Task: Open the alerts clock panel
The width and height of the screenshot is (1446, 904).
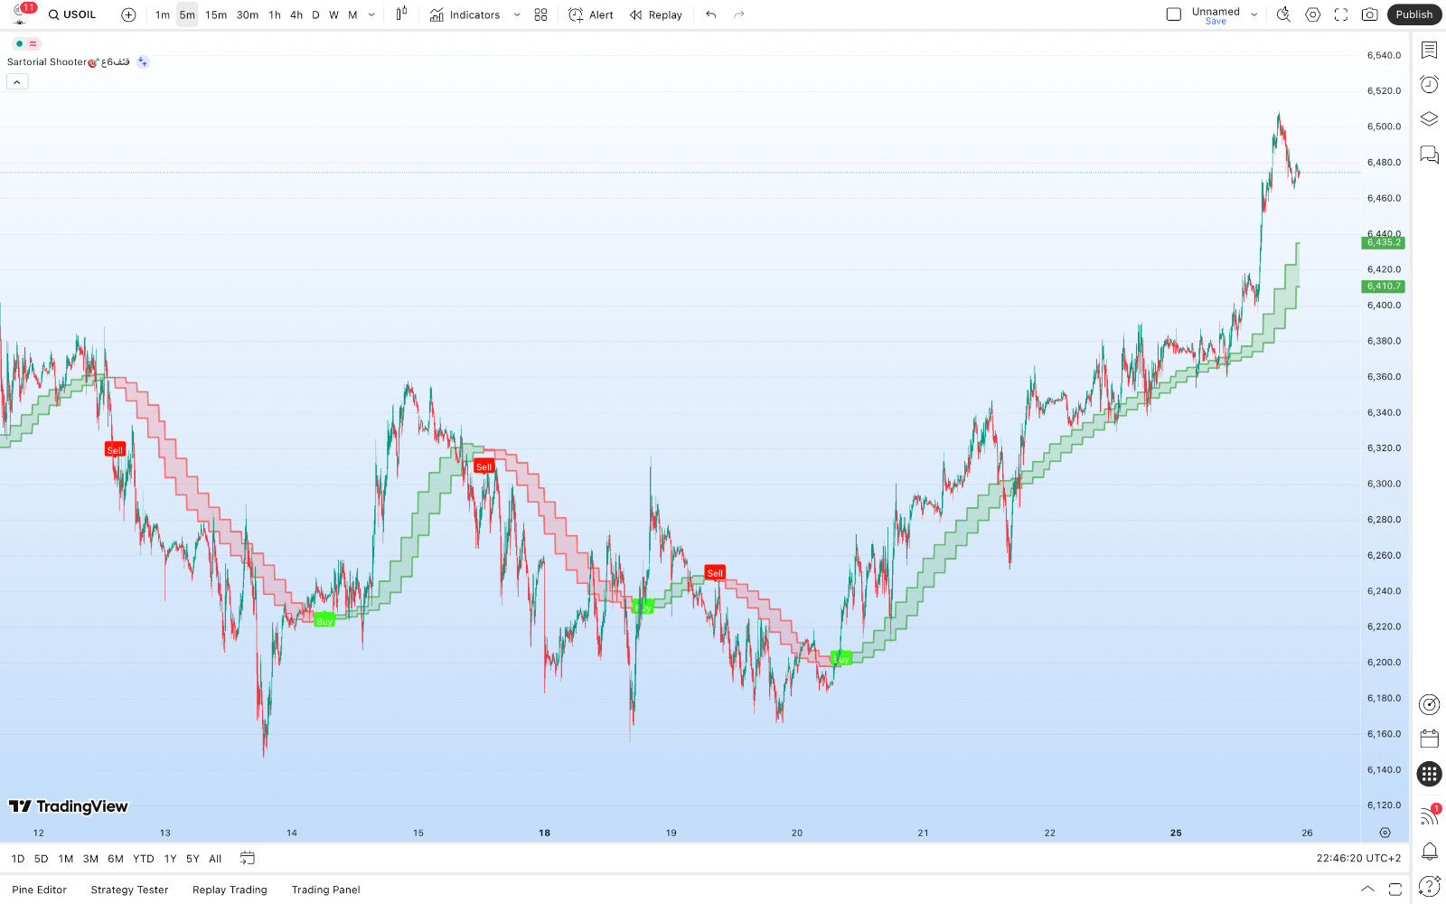Action: (1429, 84)
